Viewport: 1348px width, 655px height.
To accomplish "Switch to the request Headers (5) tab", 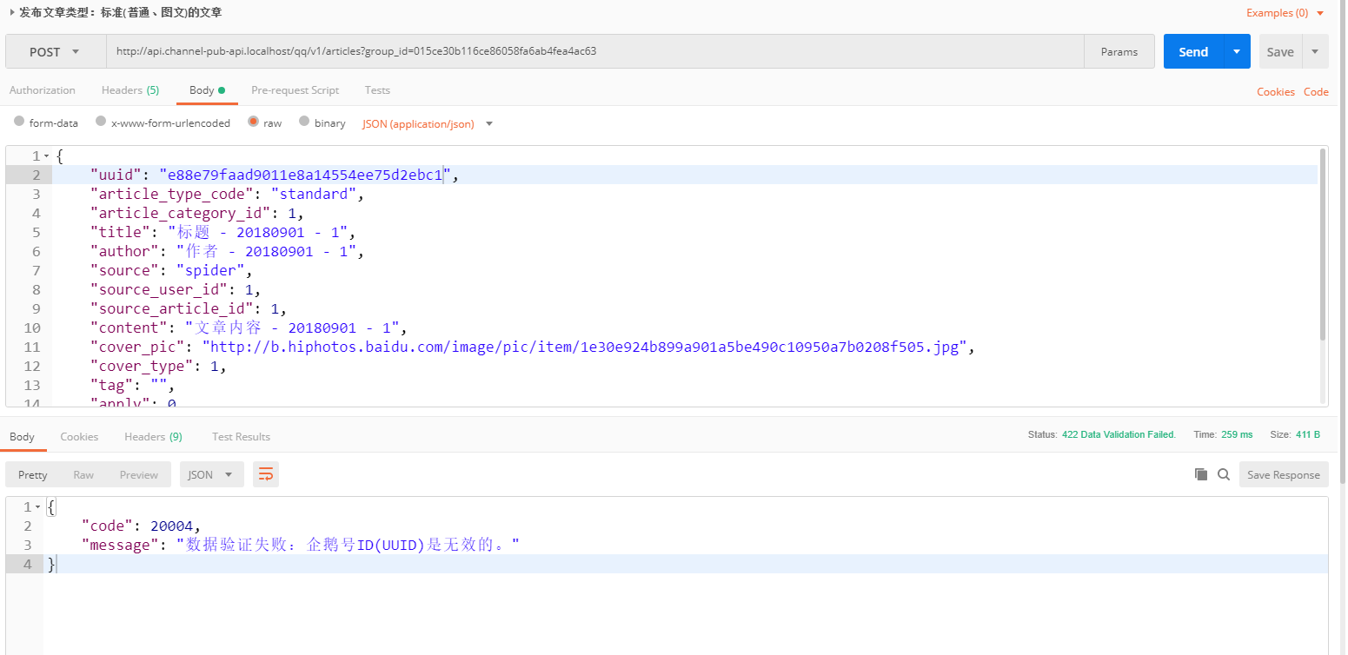I will point(129,90).
